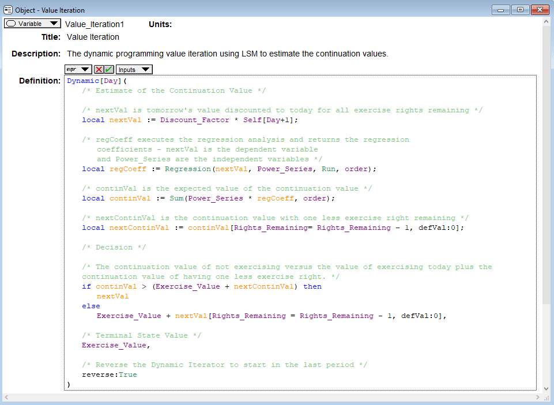Maximize the Object window

click(x=520, y=10)
